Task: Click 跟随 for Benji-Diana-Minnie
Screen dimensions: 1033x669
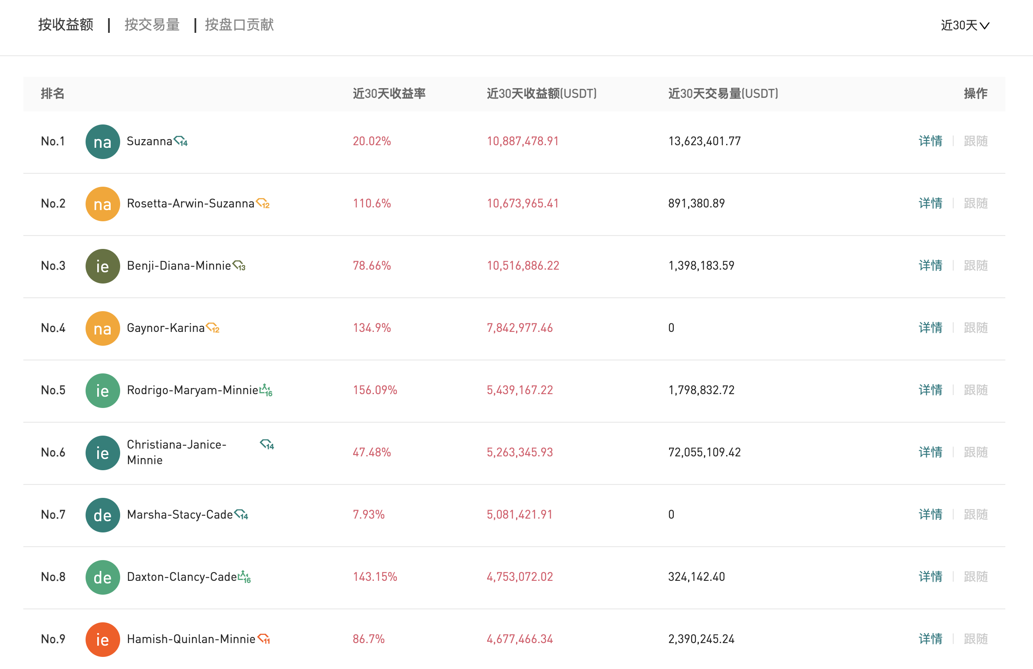Action: pyautogui.click(x=975, y=265)
